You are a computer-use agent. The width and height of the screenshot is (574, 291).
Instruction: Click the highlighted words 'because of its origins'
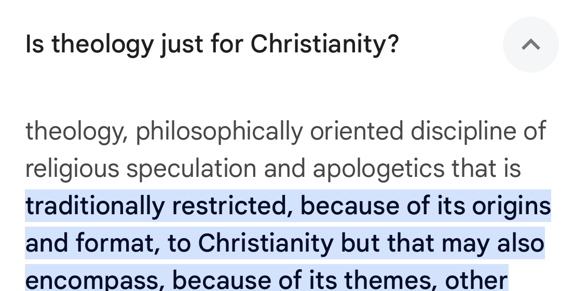coord(426,206)
